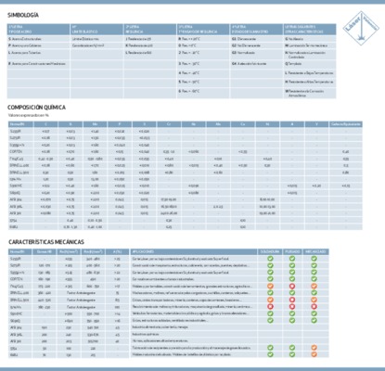The height and width of the screenshot is (371, 385).
Task: Click the Láser Valencia diamond logo
Action: (x=361, y=28)
